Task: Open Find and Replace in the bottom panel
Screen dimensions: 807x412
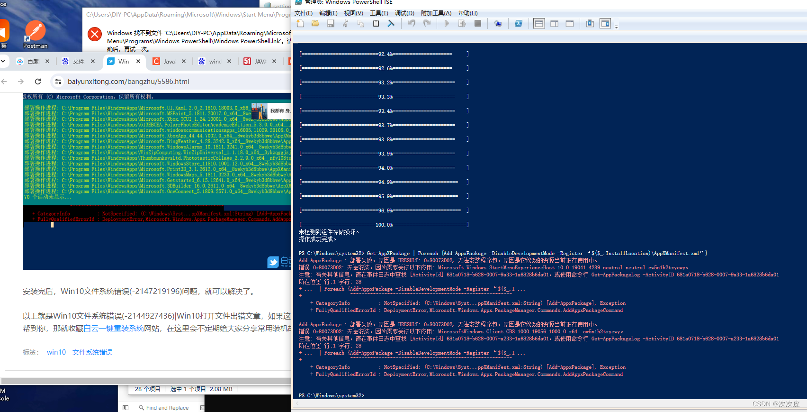Action: click(x=164, y=408)
